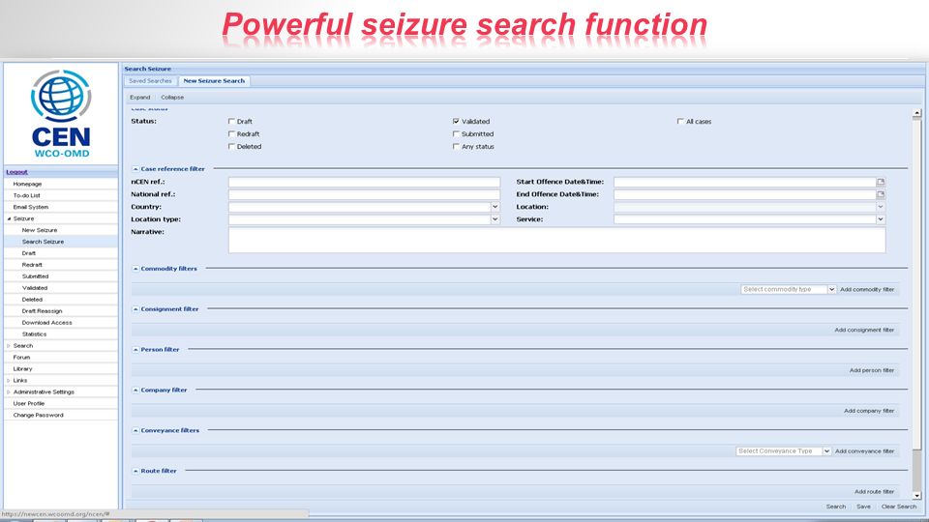
Task: Click the Clear Search button
Action: (x=899, y=507)
